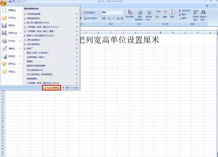Choose 保存 (Save) in the Office menu
This screenshot has width=218, height=157.
point(12,25)
